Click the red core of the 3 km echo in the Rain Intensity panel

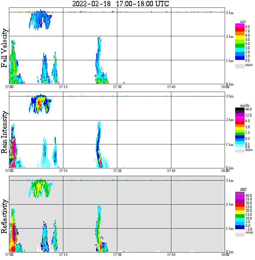39,103
